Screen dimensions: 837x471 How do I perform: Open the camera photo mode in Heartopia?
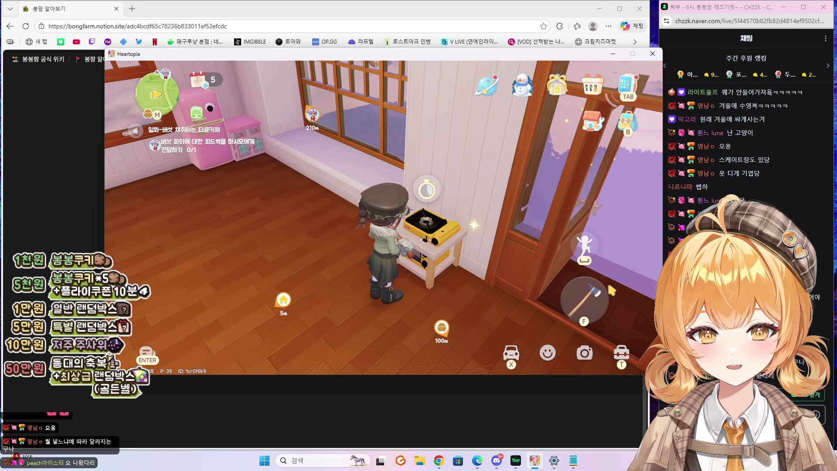click(x=585, y=353)
